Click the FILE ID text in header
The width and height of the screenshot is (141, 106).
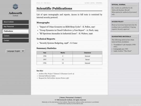[x=44, y=3]
